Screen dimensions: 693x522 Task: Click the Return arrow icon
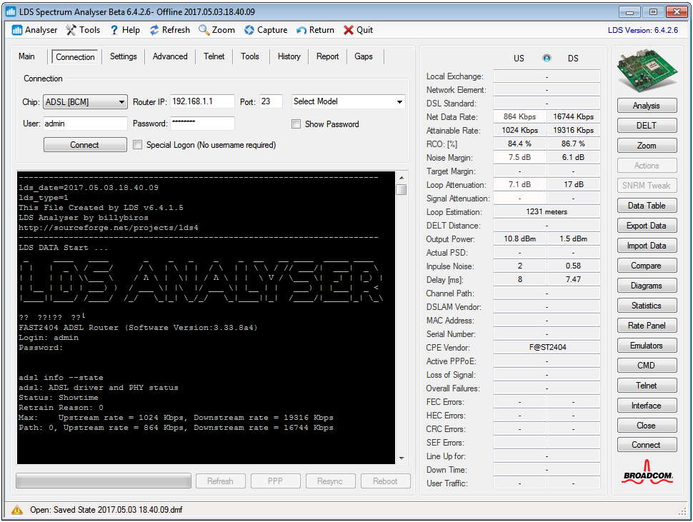pos(301,30)
